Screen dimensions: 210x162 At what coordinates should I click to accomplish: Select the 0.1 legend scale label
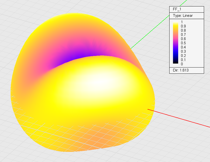click(183, 60)
